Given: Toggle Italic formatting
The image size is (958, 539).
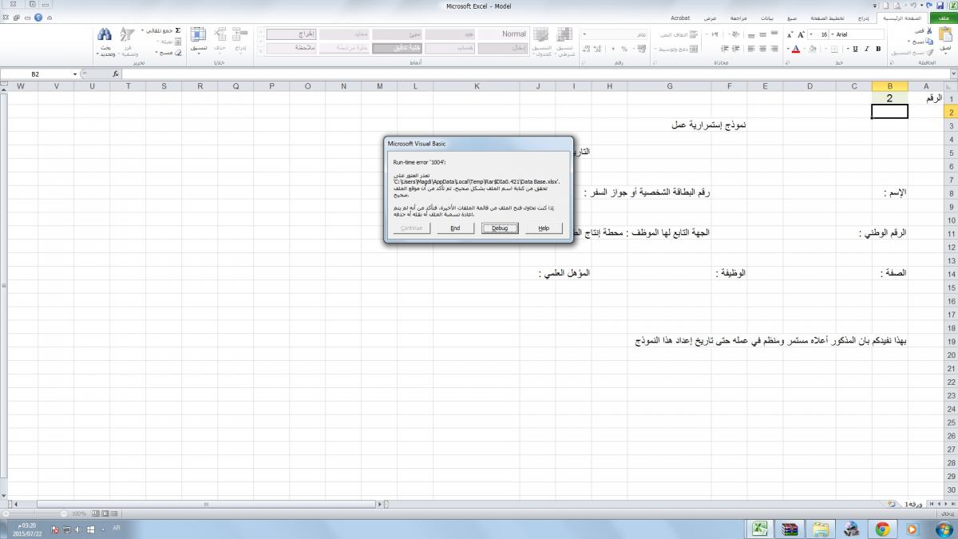Looking at the screenshot, I should coord(866,49).
